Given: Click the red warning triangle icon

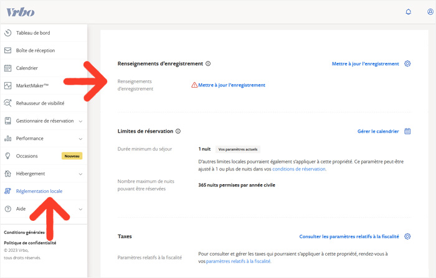Looking at the screenshot, I should (194, 85).
